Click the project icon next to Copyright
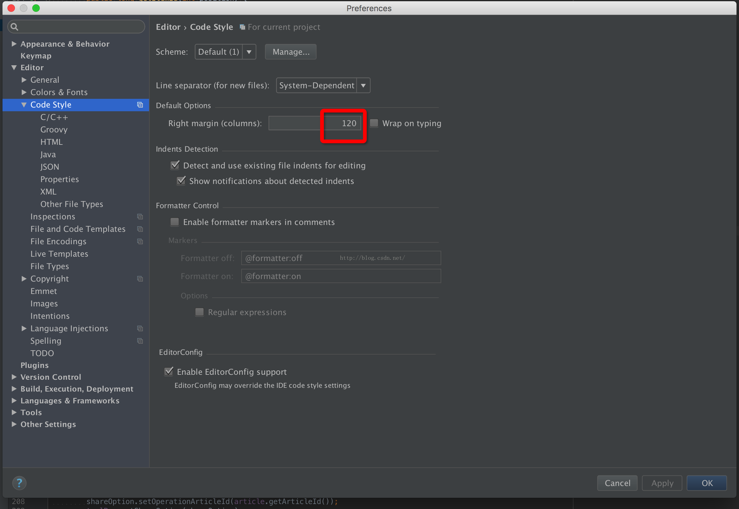739x509 pixels. click(140, 279)
